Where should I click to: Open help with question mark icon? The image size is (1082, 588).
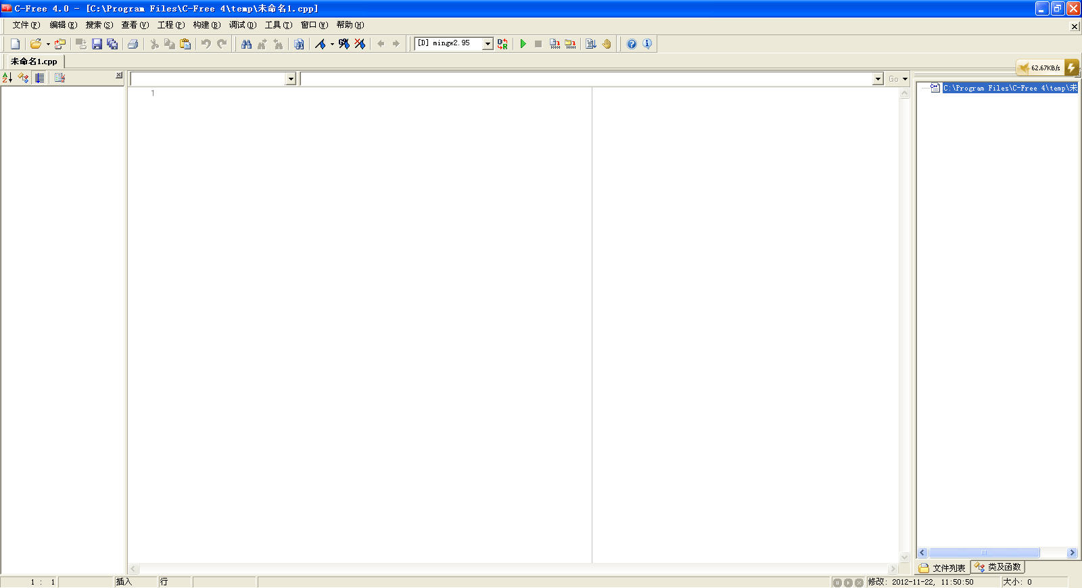point(632,44)
